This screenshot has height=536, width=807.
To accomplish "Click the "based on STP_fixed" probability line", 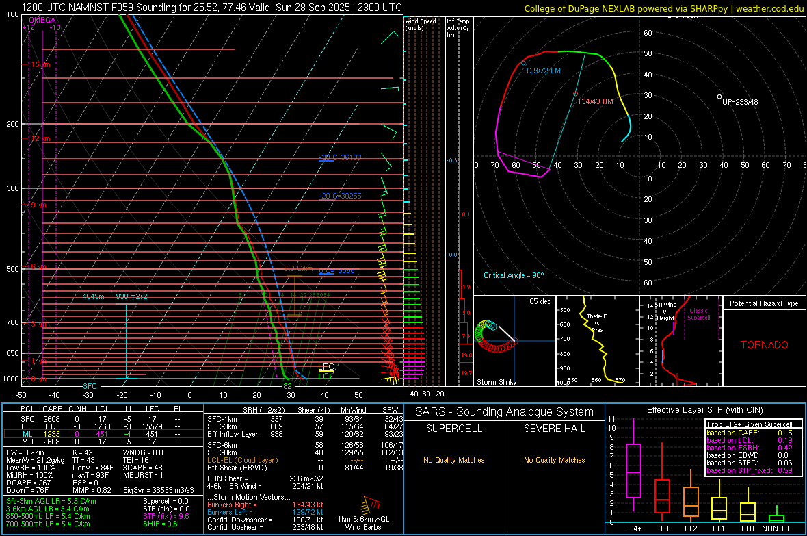I will tap(750, 470).
